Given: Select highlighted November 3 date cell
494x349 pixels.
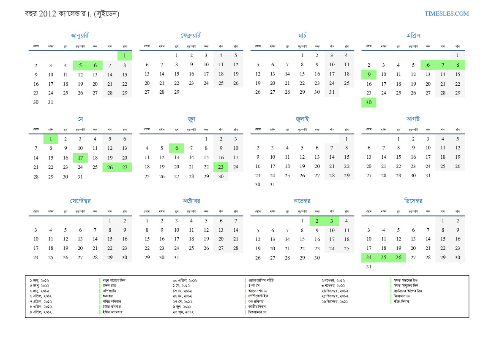Looking at the screenshot, I should (x=332, y=221).
